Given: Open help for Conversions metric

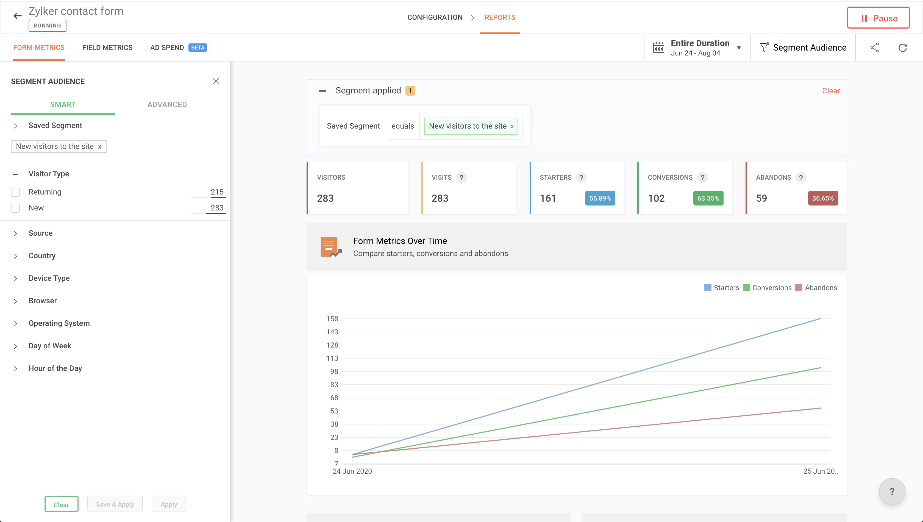Looking at the screenshot, I should tap(702, 177).
